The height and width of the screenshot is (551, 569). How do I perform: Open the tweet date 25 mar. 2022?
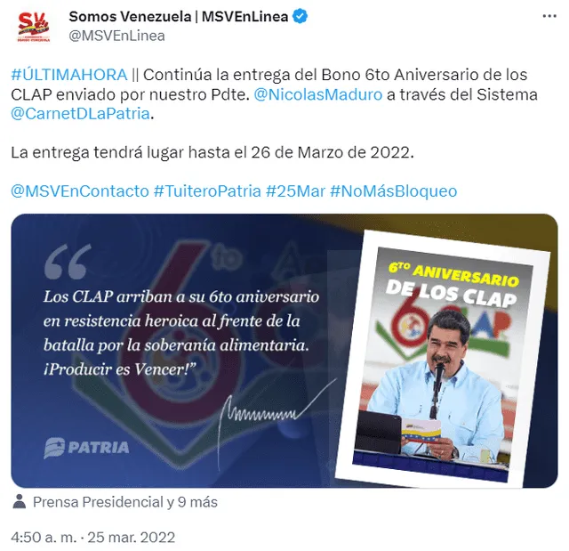(132, 537)
